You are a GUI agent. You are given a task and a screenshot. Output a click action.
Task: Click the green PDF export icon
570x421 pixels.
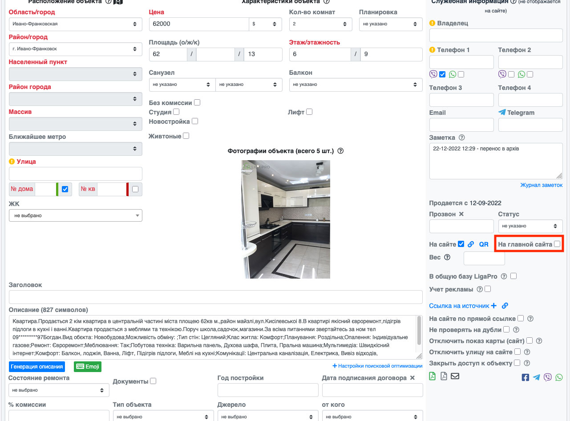coord(433,376)
